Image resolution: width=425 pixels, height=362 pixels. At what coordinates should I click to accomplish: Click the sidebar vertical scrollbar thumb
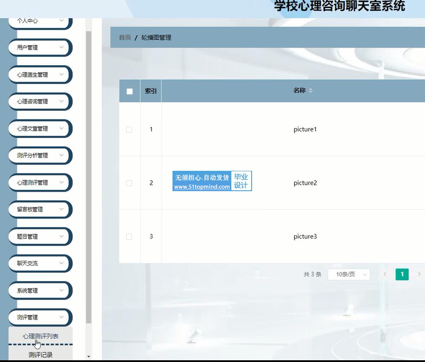click(x=89, y=177)
